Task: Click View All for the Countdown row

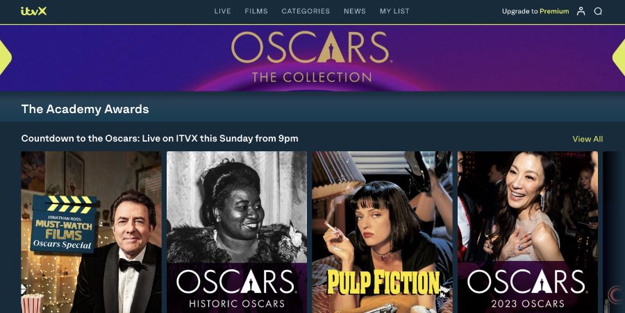Action: (x=587, y=139)
